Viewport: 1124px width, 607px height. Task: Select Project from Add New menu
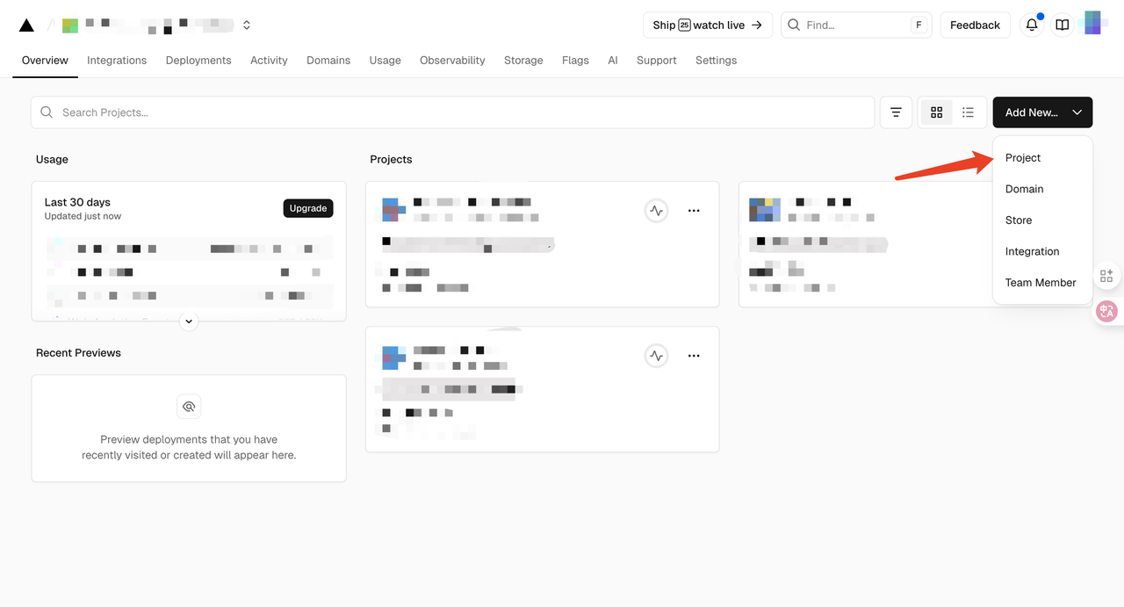1023,158
